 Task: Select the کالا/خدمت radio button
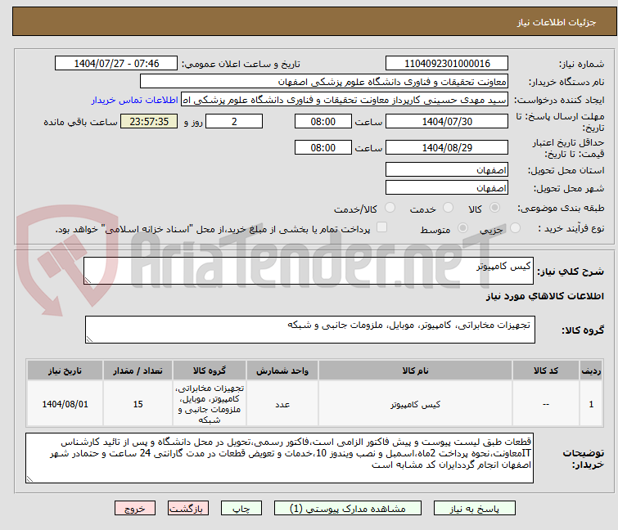pyautogui.click(x=390, y=208)
